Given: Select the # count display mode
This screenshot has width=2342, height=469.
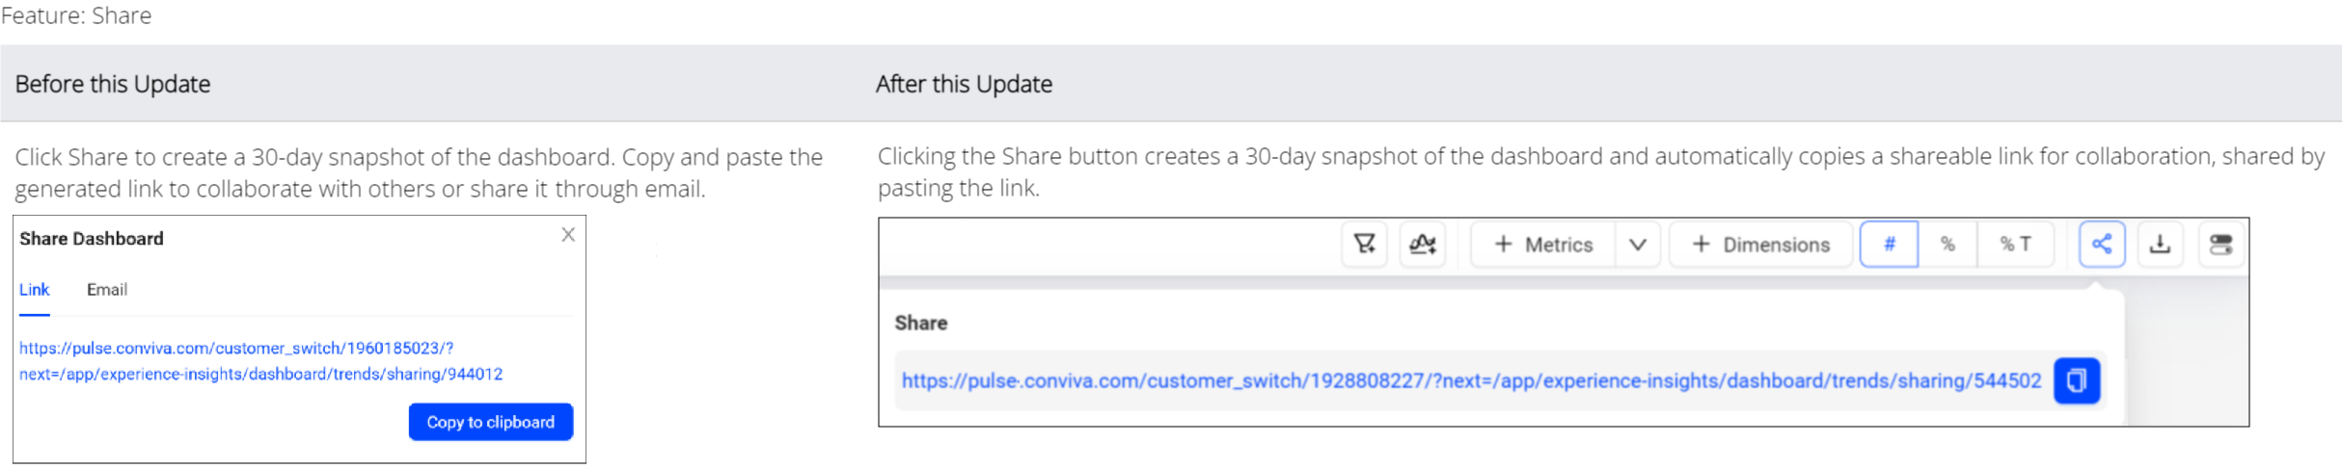Looking at the screenshot, I should [x=1889, y=245].
